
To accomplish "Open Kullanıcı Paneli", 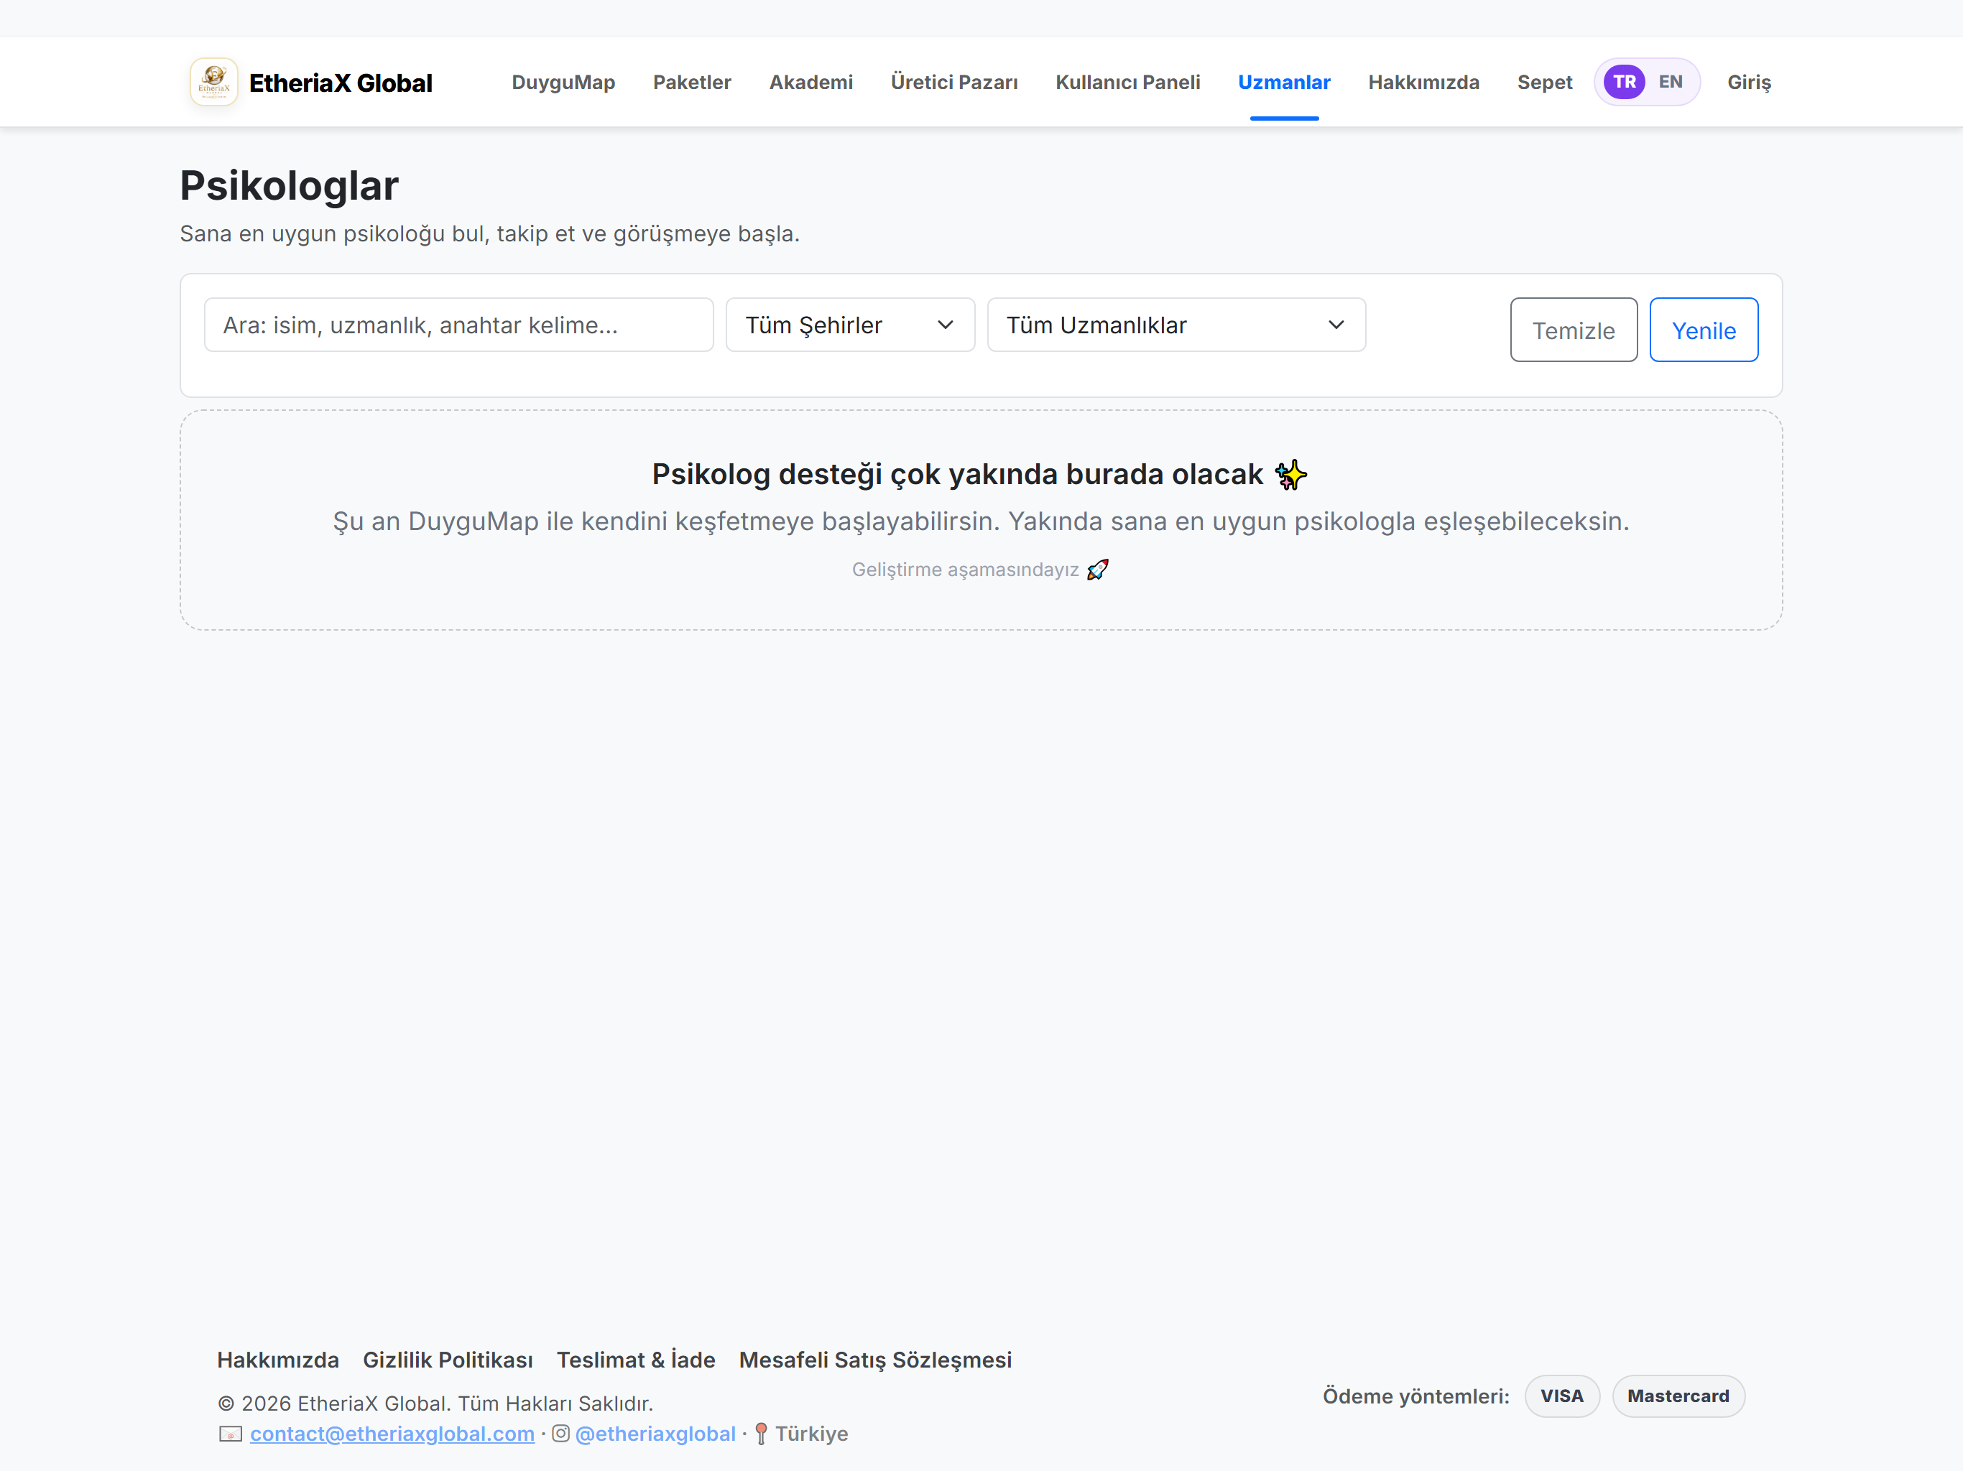I will click(x=1128, y=82).
